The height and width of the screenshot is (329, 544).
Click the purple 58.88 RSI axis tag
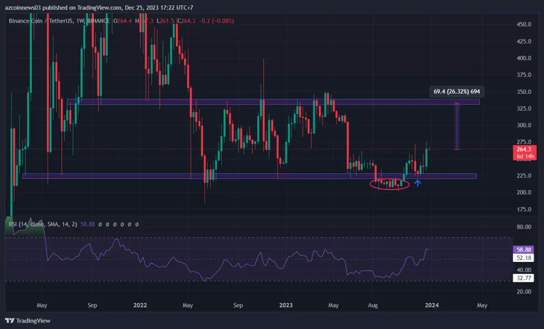(525, 250)
